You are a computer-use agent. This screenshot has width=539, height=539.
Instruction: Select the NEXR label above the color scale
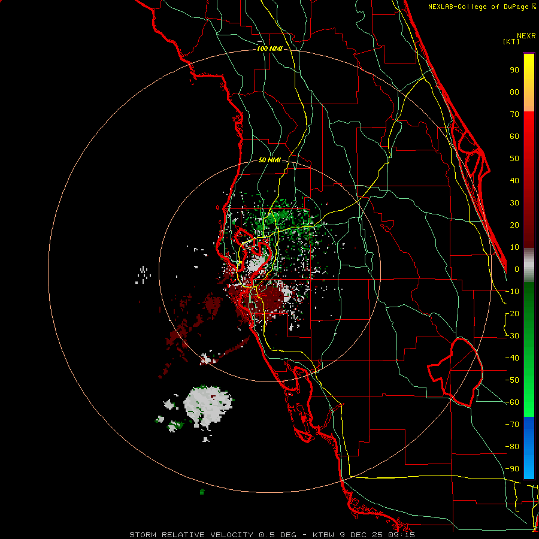pos(526,36)
